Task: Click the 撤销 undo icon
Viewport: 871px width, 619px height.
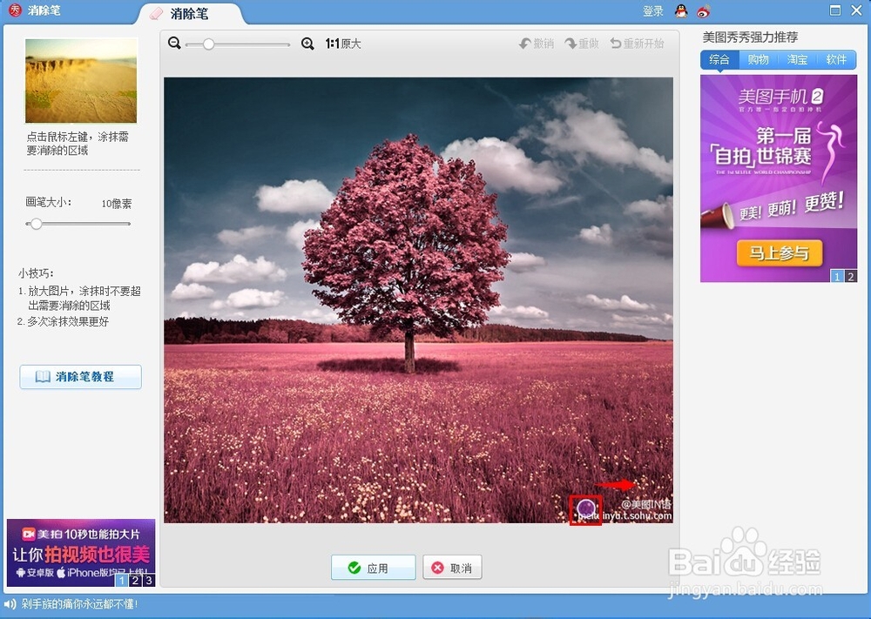Action: click(x=535, y=43)
